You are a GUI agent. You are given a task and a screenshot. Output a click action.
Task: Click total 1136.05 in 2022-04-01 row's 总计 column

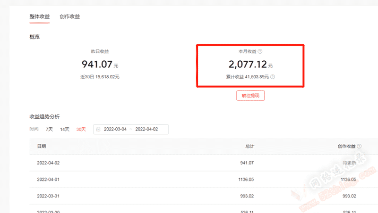pos(246,180)
